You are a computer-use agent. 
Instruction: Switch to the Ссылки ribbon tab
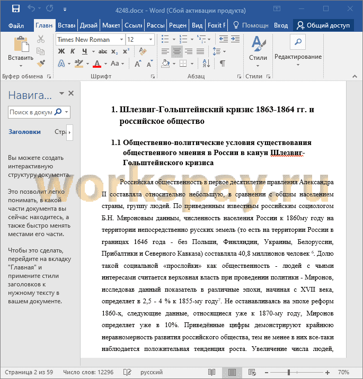pyautogui.click(x=134, y=25)
